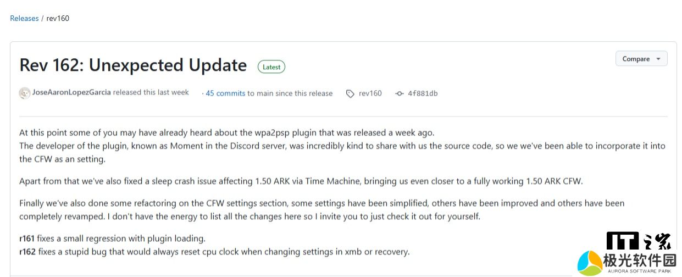Screen dimensions: 682x277
Task: Open commit hash 4f881db
Action: [423, 93]
